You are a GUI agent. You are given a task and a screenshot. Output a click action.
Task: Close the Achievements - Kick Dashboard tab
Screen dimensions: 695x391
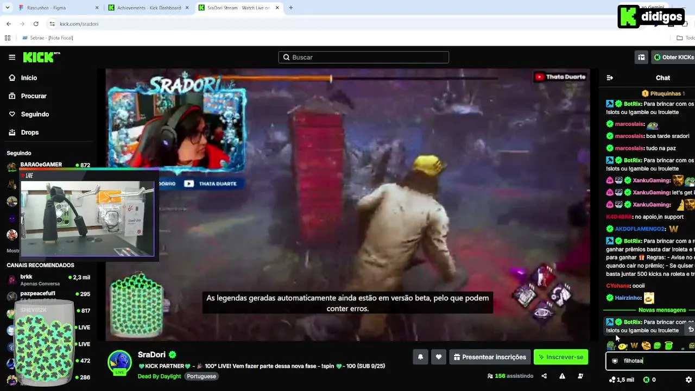click(187, 8)
